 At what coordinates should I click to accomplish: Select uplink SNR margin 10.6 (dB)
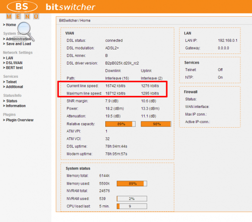(149, 101)
